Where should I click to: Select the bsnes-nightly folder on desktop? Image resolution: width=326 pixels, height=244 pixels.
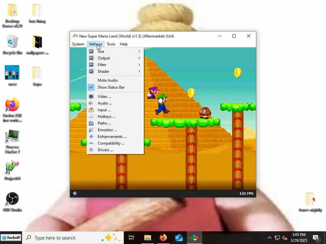(x=310, y=202)
